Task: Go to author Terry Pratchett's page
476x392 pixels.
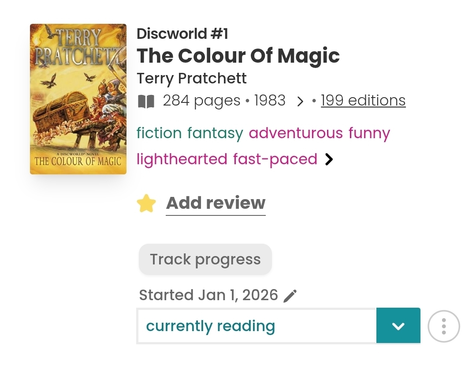Action: click(191, 78)
